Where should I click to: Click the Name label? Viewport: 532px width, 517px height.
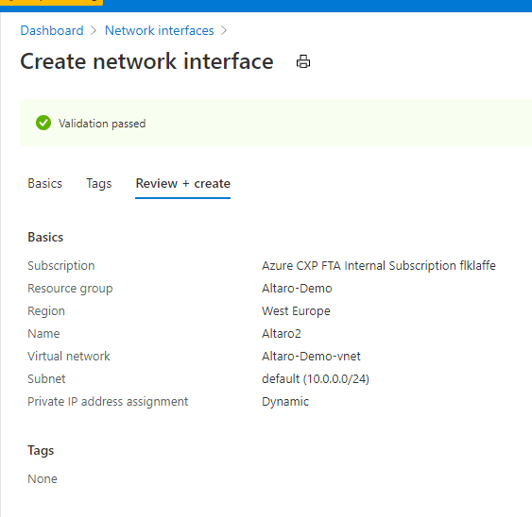(43, 334)
